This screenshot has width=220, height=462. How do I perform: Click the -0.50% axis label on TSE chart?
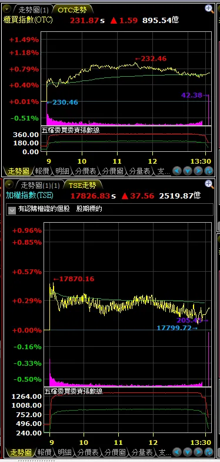28,379
